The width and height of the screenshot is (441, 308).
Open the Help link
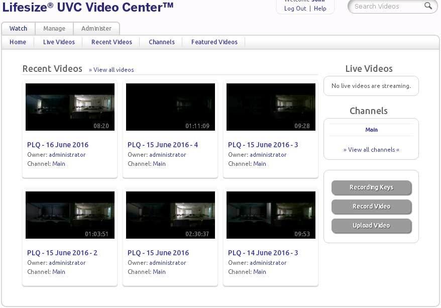(x=320, y=9)
